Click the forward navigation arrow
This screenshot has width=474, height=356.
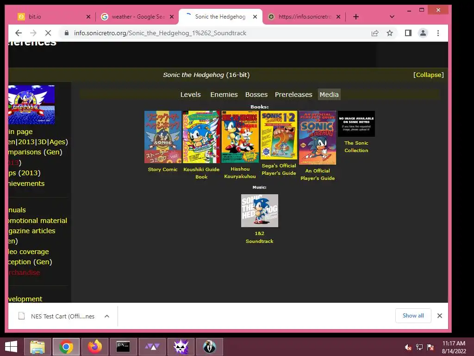tap(33, 33)
